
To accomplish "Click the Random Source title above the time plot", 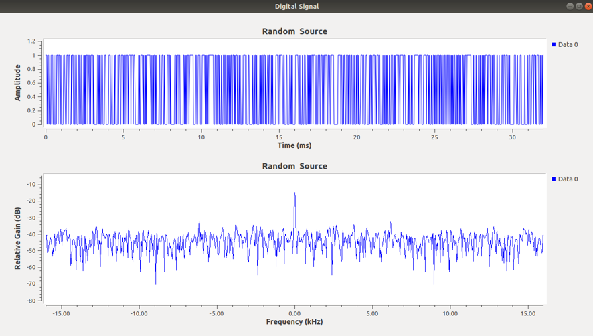I will (x=294, y=31).
